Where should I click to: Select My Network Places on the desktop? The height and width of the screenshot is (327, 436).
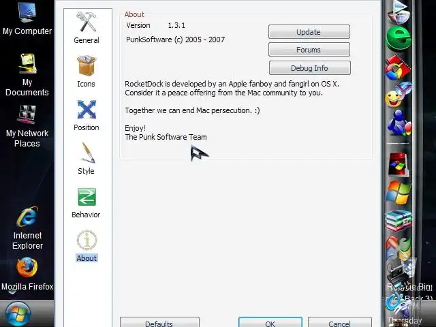point(27,126)
